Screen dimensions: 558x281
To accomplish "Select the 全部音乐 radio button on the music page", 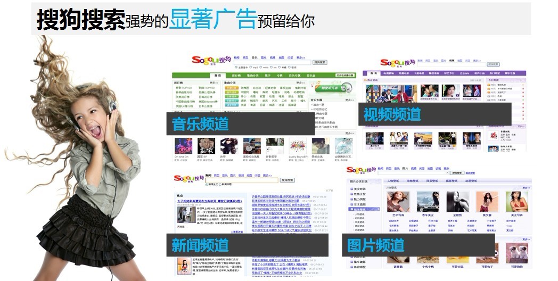I will pos(236,67).
